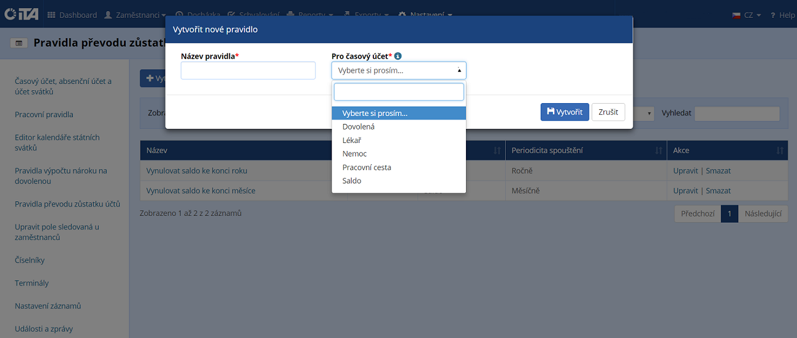797x338 pixels.
Task: Click Smazat for Vynulovat saldo ke konci roku
Action: tap(718, 171)
